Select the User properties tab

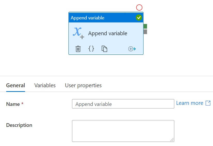(83, 85)
